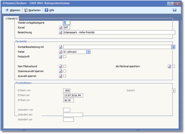Click the Bezeichnung text field

click(119, 32)
